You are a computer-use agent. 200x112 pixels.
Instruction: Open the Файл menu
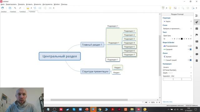(x=2, y=4)
